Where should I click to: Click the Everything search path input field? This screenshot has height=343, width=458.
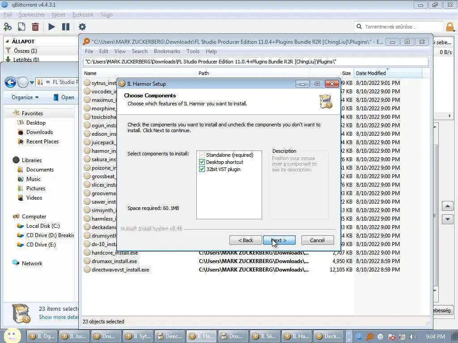pos(255,62)
